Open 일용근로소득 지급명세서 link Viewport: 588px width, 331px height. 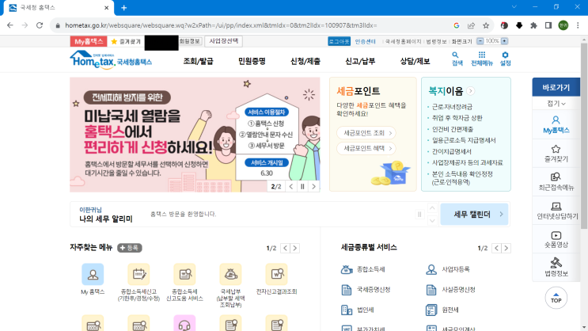(464, 140)
